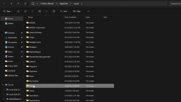
Task: Click the pin icon next to Downloads
Action: (22, 38)
